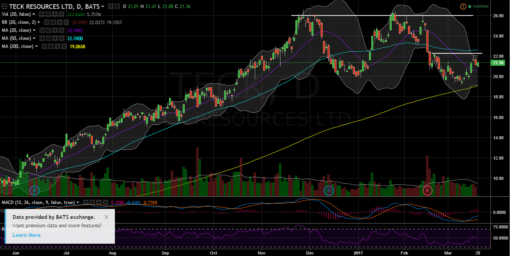Click the plus icon beside MA 20
Viewport: 510px width, 256px height.
click(x=56, y=30)
